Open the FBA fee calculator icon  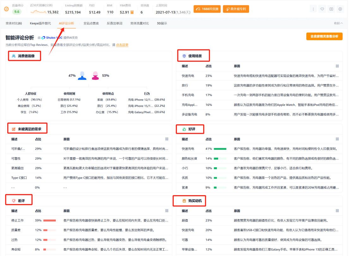pyautogui.click(x=132, y=12)
